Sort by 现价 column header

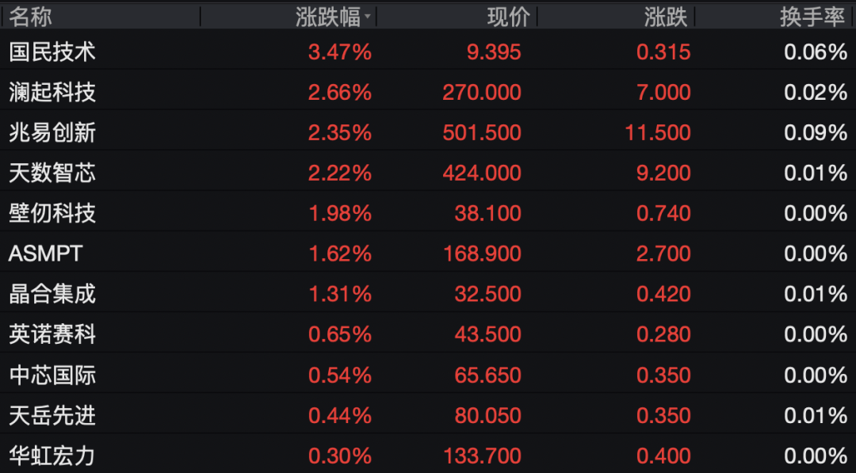click(x=508, y=17)
